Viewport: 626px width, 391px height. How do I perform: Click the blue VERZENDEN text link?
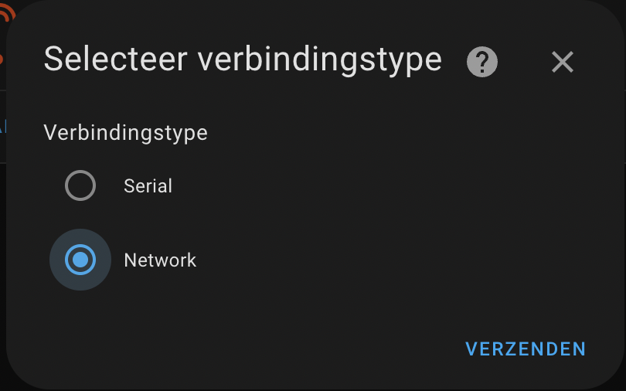(526, 349)
